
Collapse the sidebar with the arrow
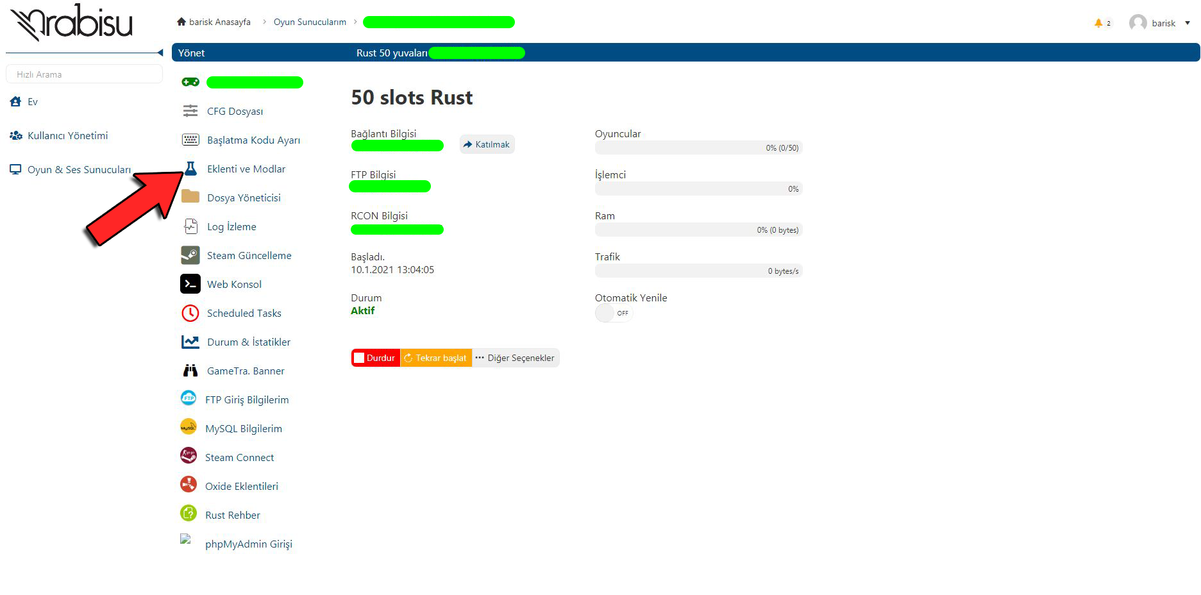pyautogui.click(x=160, y=53)
